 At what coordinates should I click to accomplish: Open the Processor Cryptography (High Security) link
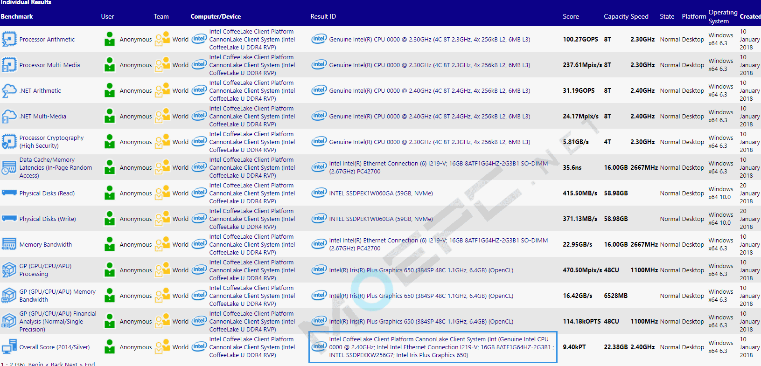coord(51,142)
